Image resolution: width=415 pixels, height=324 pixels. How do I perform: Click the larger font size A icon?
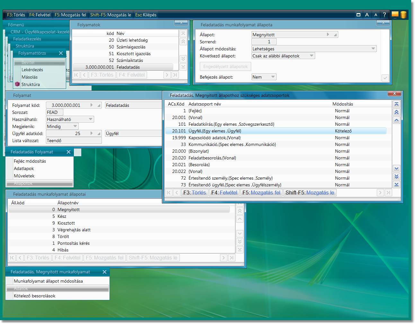[x=367, y=15]
